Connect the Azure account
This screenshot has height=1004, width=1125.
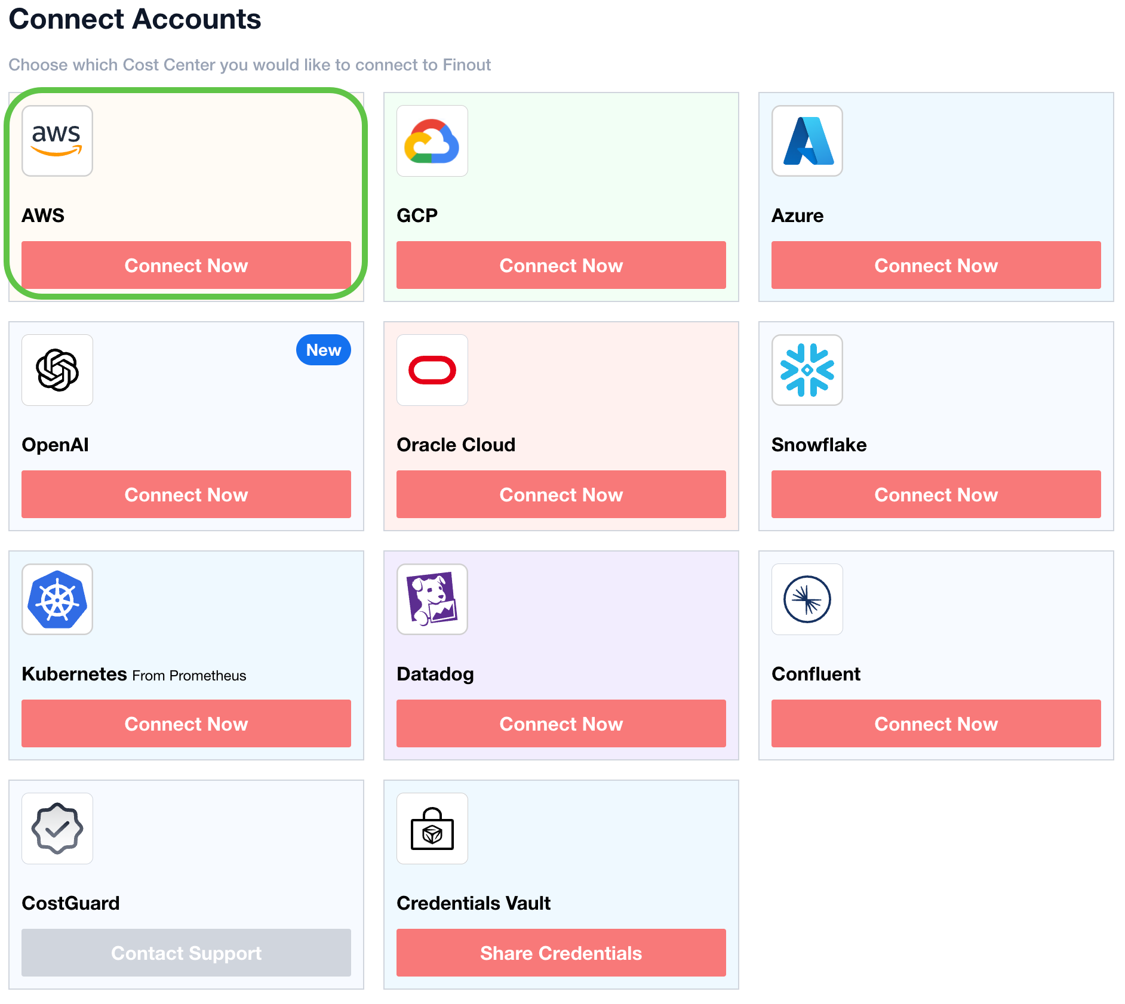tap(936, 265)
